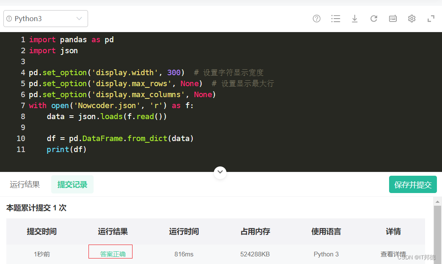Image resolution: width=442 pixels, height=264 pixels.
Task: Open the problem list icon
Action: (335, 19)
